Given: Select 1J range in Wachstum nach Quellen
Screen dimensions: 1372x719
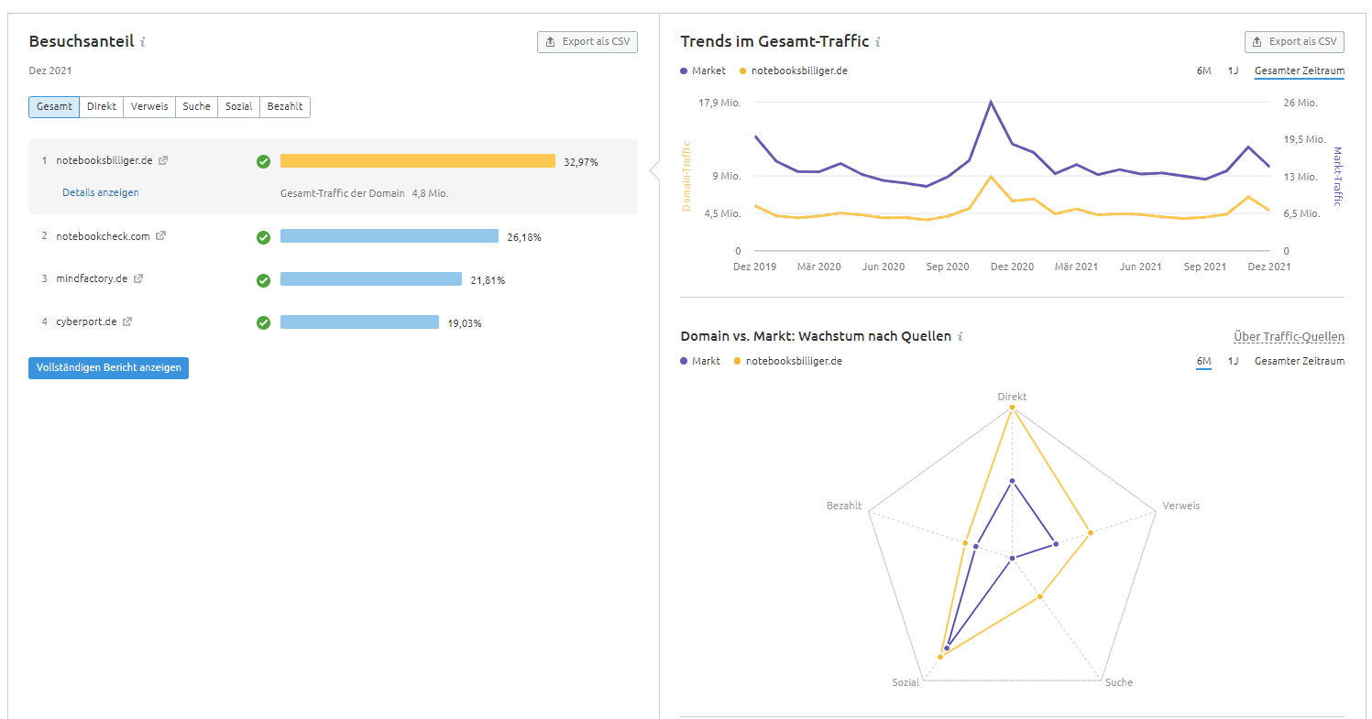Looking at the screenshot, I should point(1234,361).
